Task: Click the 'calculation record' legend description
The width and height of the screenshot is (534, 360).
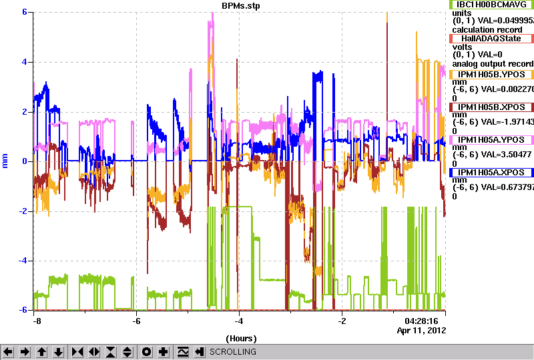Action: (487, 30)
